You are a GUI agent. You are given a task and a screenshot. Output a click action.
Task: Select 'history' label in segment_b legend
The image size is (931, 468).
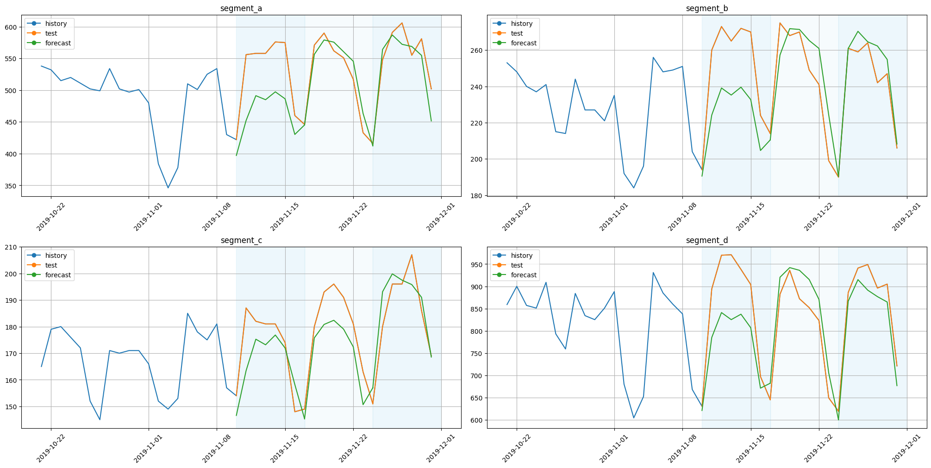pos(522,24)
